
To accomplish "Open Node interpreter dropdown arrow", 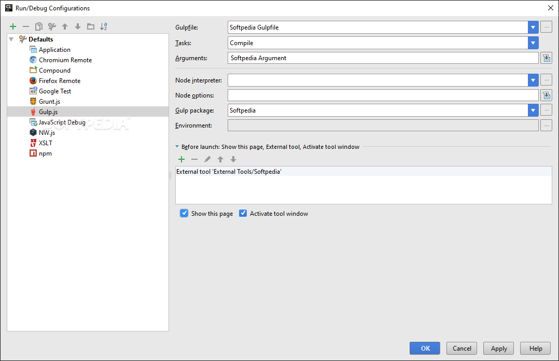I will click(x=533, y=80).
